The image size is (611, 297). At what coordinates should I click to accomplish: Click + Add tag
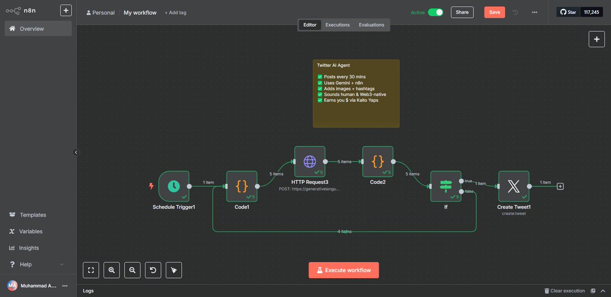175,12
